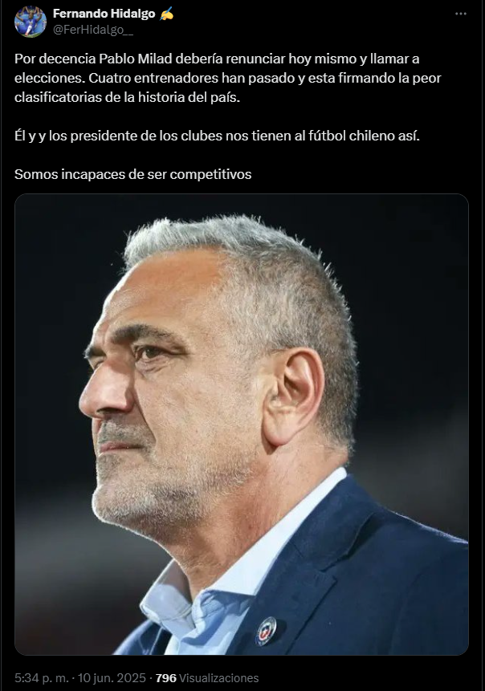Click the 796 views count
485x691 pixels.
tap(165, 678)
